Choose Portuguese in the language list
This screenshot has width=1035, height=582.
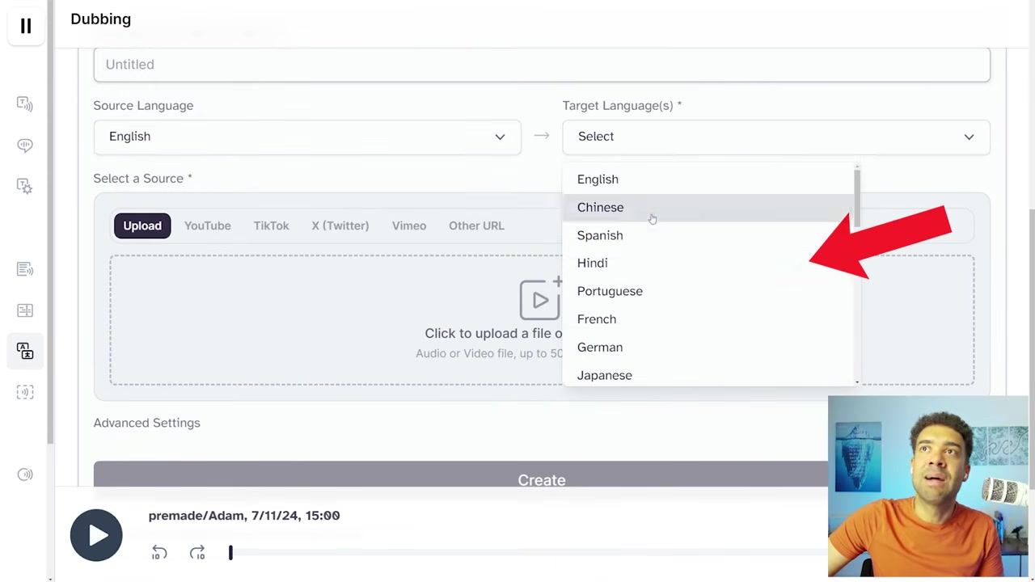point(708,291)
